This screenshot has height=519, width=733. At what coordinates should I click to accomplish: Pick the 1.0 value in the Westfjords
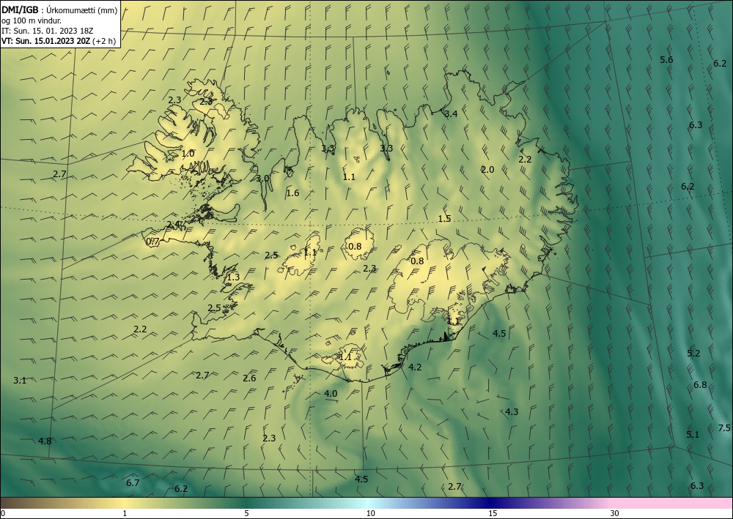pyautogui.click(x=188, y=154)
